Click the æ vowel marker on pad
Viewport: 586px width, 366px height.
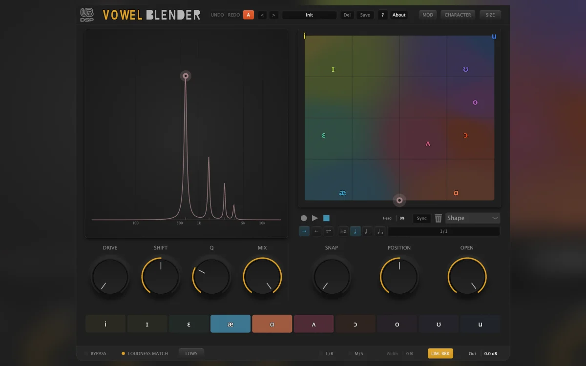point(342,193)
